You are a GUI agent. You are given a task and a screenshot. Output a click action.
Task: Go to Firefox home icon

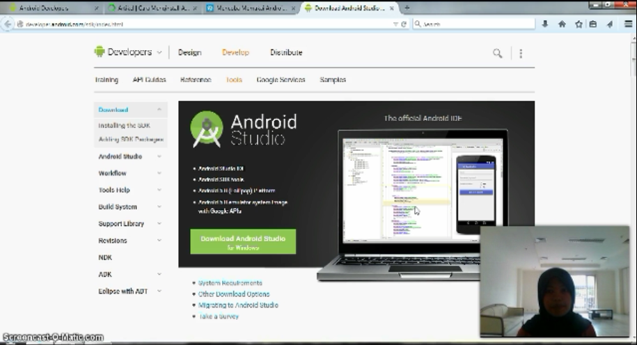point(562,24)
